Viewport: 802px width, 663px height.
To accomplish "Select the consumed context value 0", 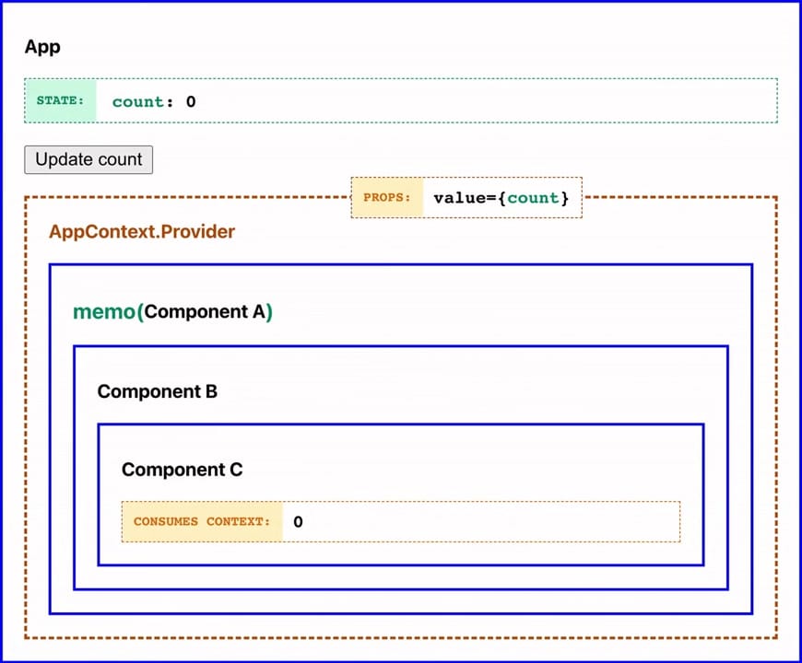I will pos(298,522).
